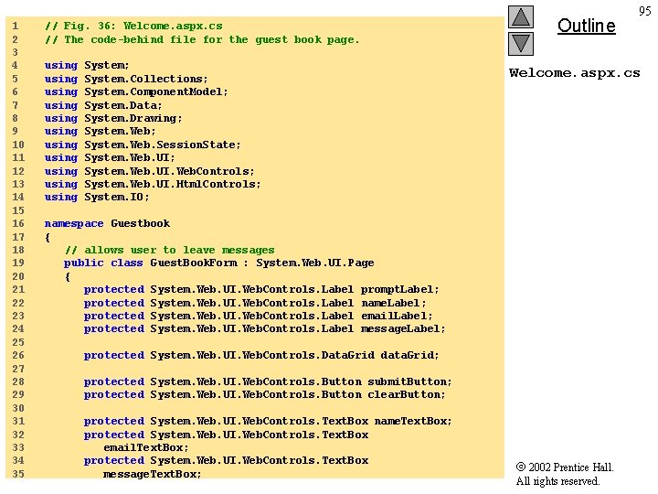Select 'using System.Web.UI.WebControls;' line
The width and height of the screenshot is (658, 494).
(149, 171)
